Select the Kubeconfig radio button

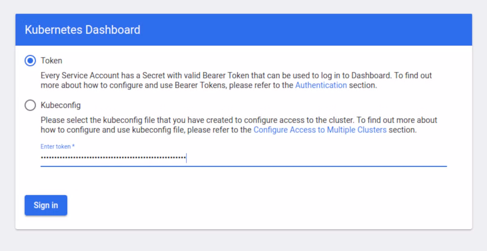point(30,106)
